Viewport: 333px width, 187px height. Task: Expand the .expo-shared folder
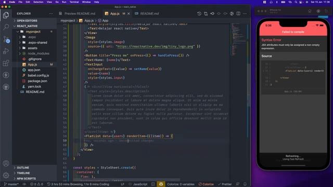37,43
